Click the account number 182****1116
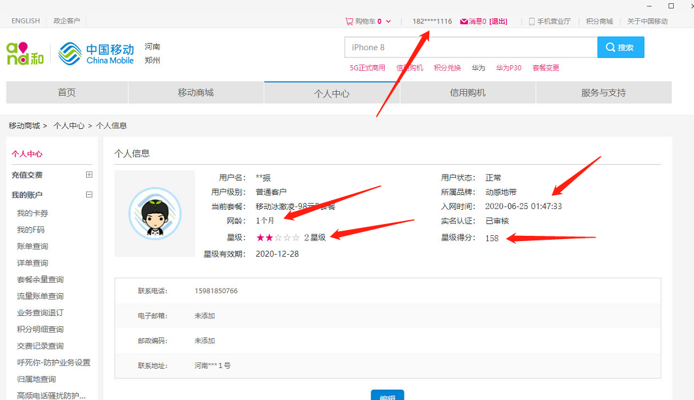694x400 pixels. pos(432,21)
